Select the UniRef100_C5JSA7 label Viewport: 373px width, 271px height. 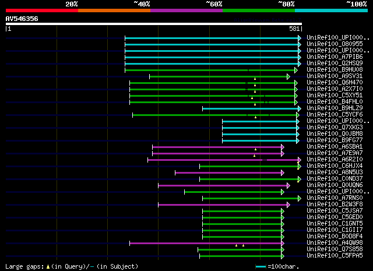coord(335,211)
